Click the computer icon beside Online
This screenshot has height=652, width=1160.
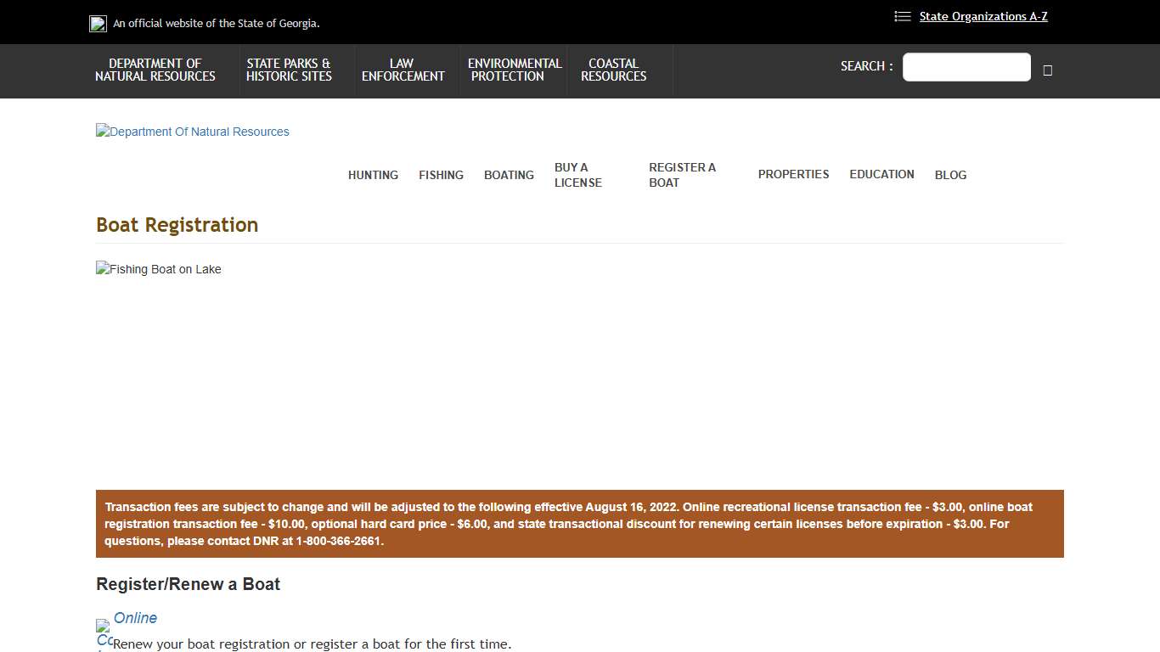pyautogui.click(x=104, y=633)
